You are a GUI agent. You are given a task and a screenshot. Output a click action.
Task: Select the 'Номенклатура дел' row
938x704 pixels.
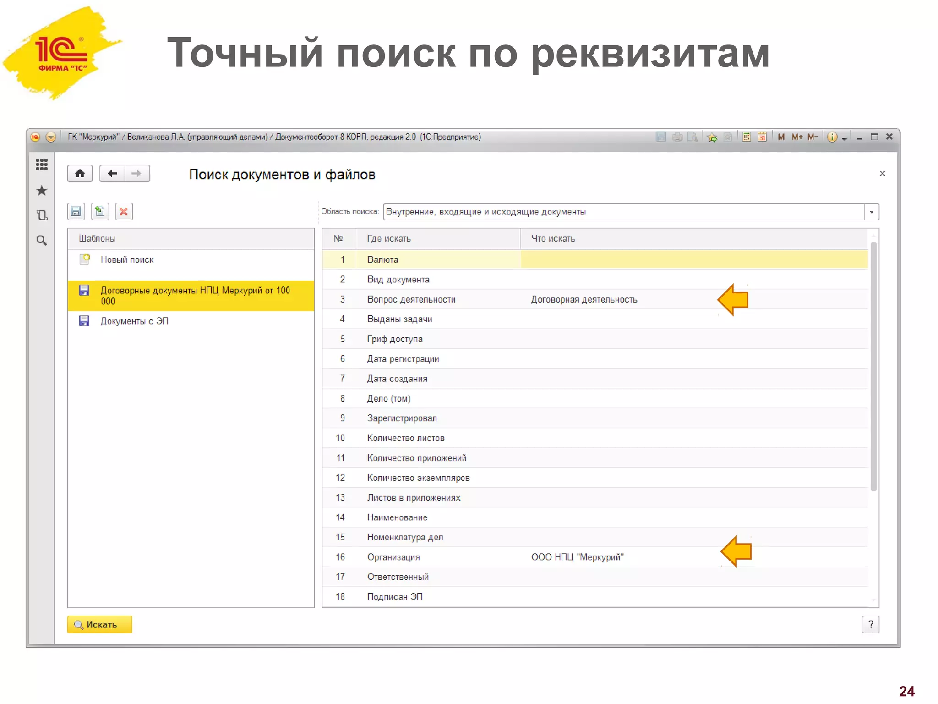coord(595,538)
